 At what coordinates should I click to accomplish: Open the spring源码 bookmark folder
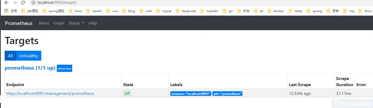pos(53,11)
